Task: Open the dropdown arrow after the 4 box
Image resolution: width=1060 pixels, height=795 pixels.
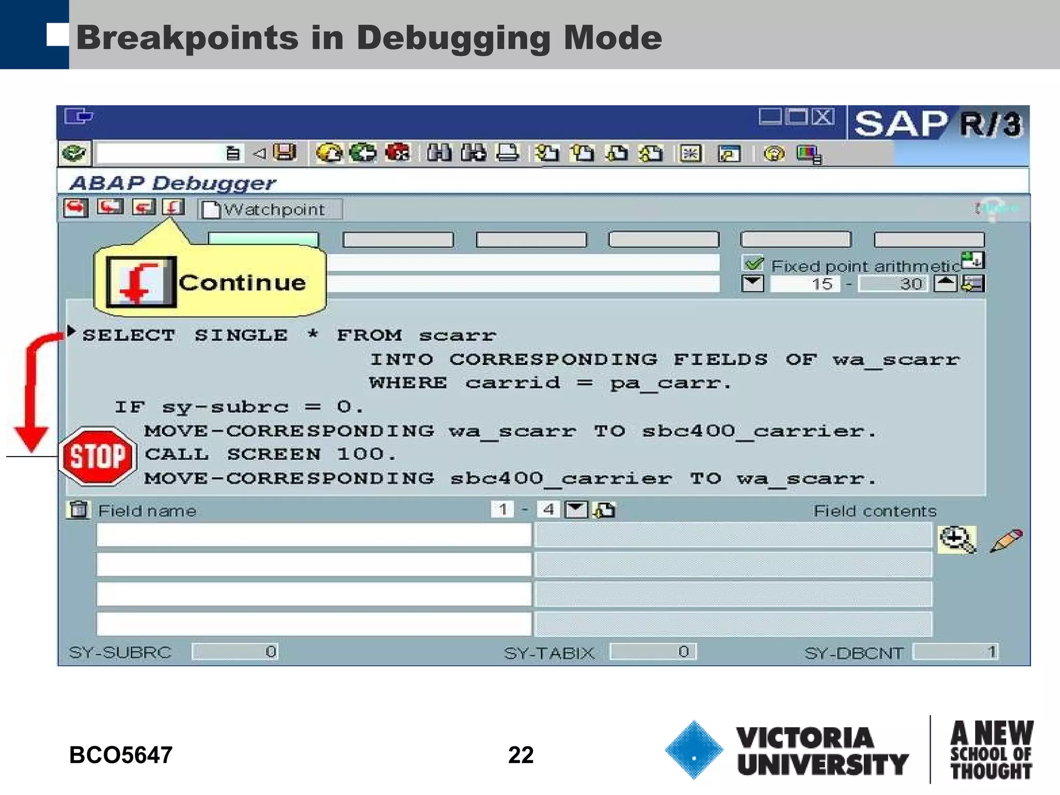Action: click(x=576, y=510)
